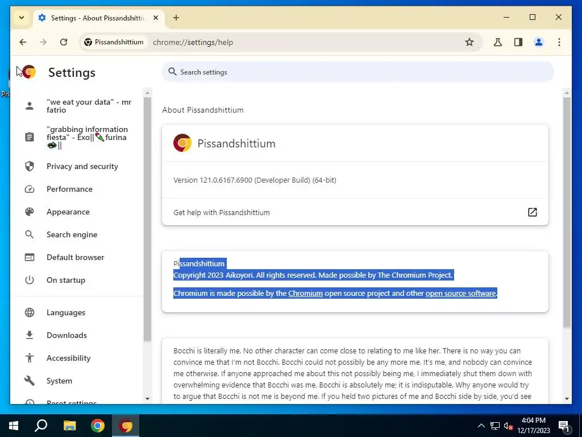
Task: Click the muted volume tray icon
Action: pos(508,426)
